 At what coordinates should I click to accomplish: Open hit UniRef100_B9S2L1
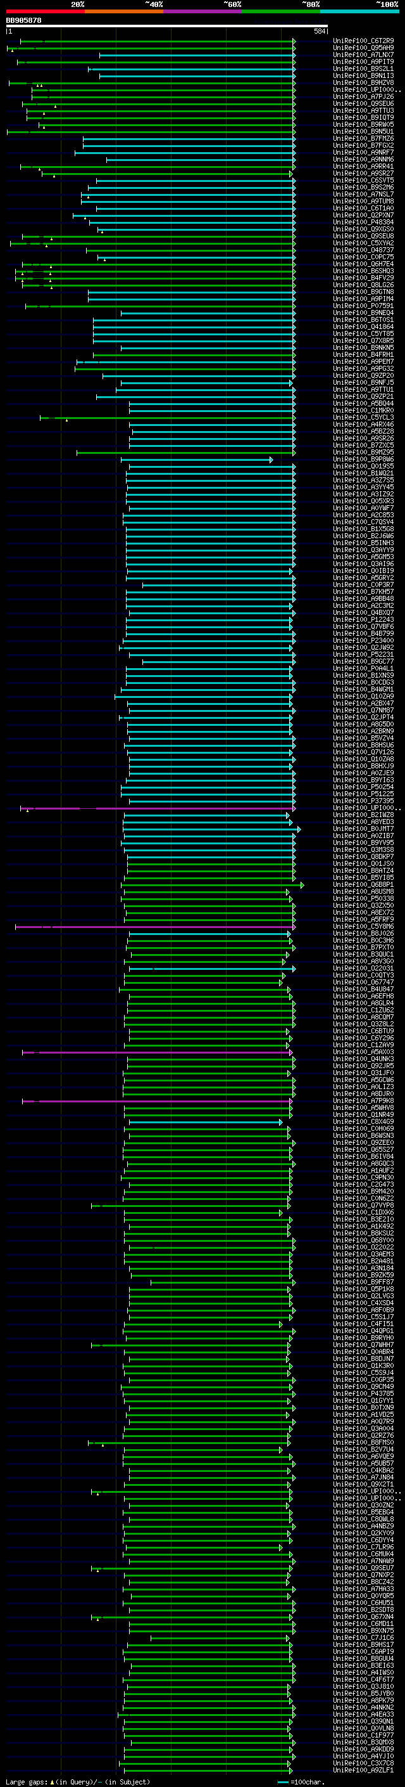[363, 68]
